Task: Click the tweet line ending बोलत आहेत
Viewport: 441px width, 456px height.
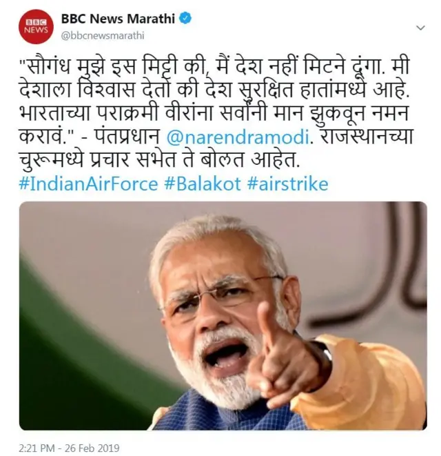Action: [x=159, y=161]
